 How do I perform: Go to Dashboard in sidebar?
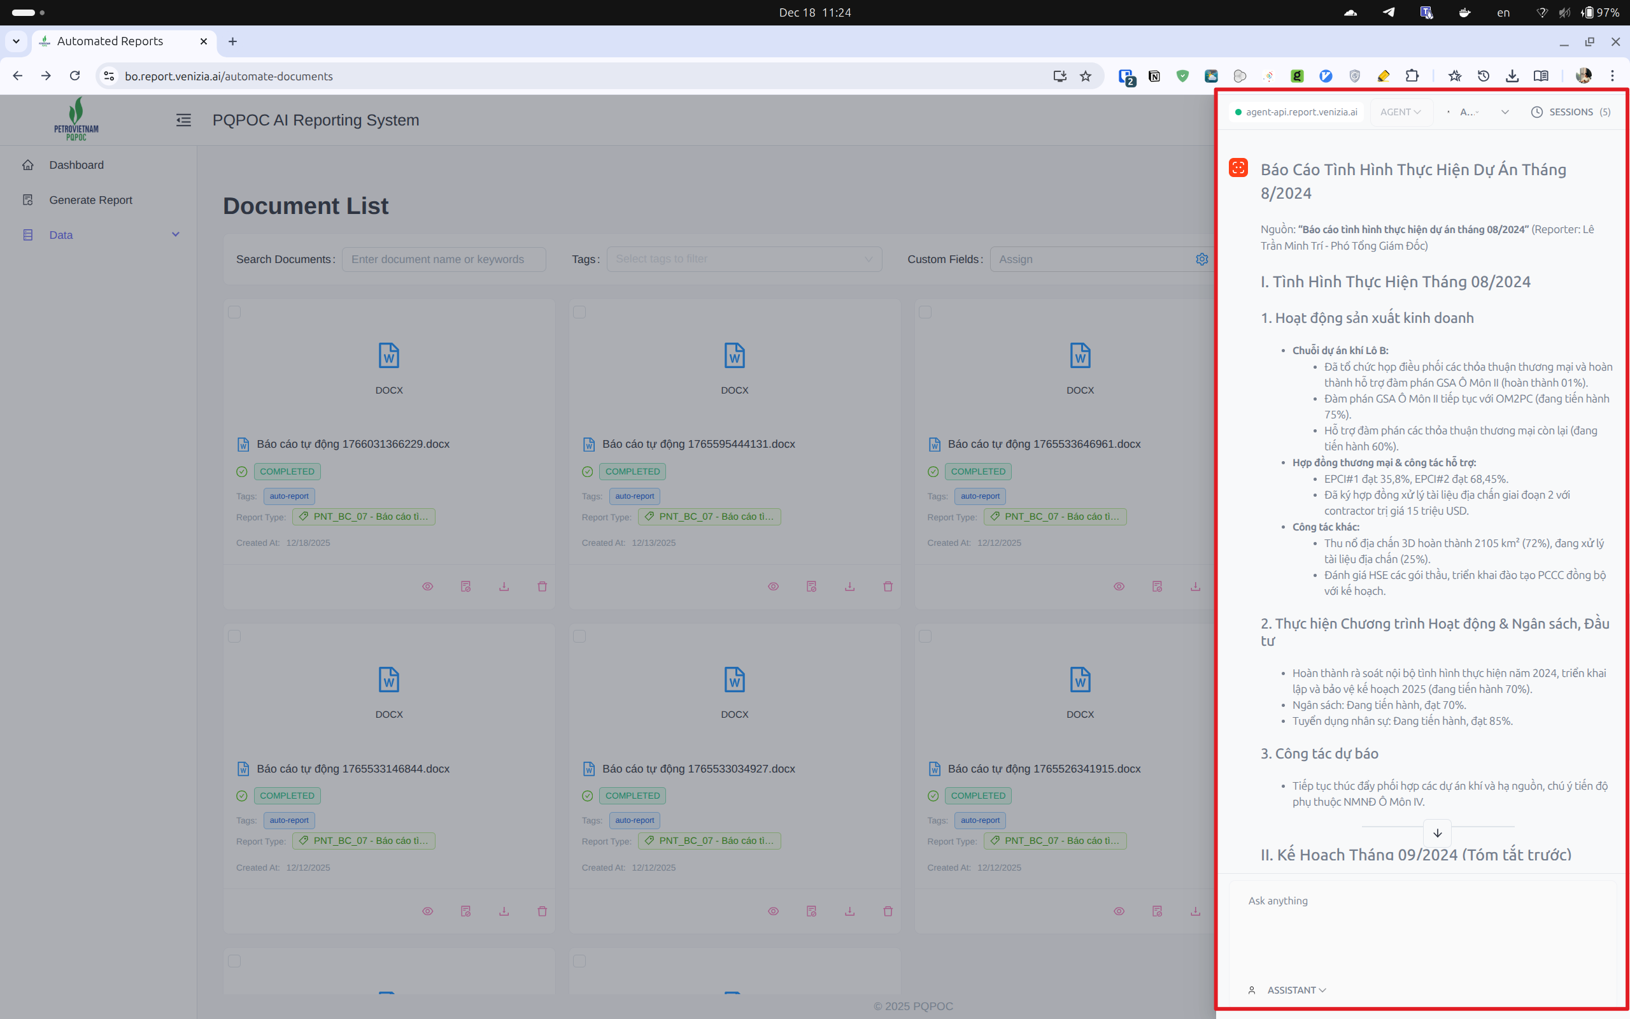click(x=76, y=165)
